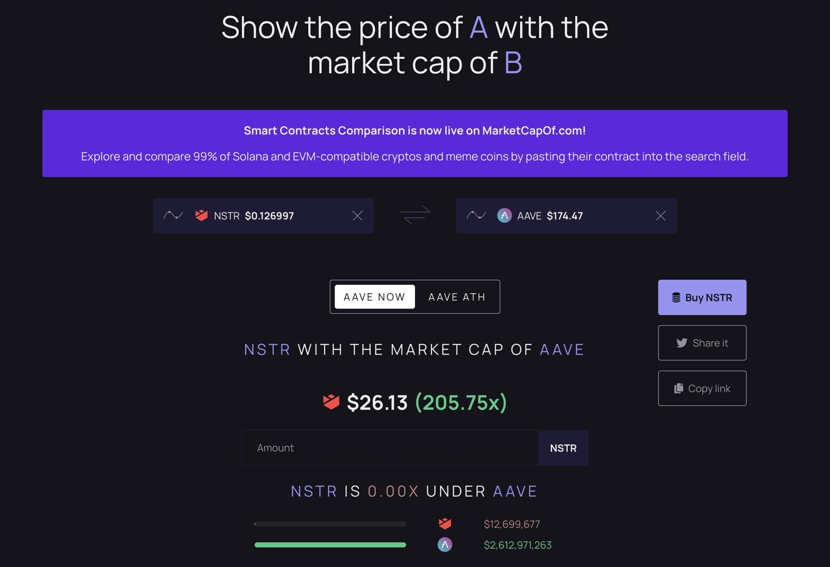Focus the Amount input field
Screen dimensions: 830x567
[x=390, y=448]
